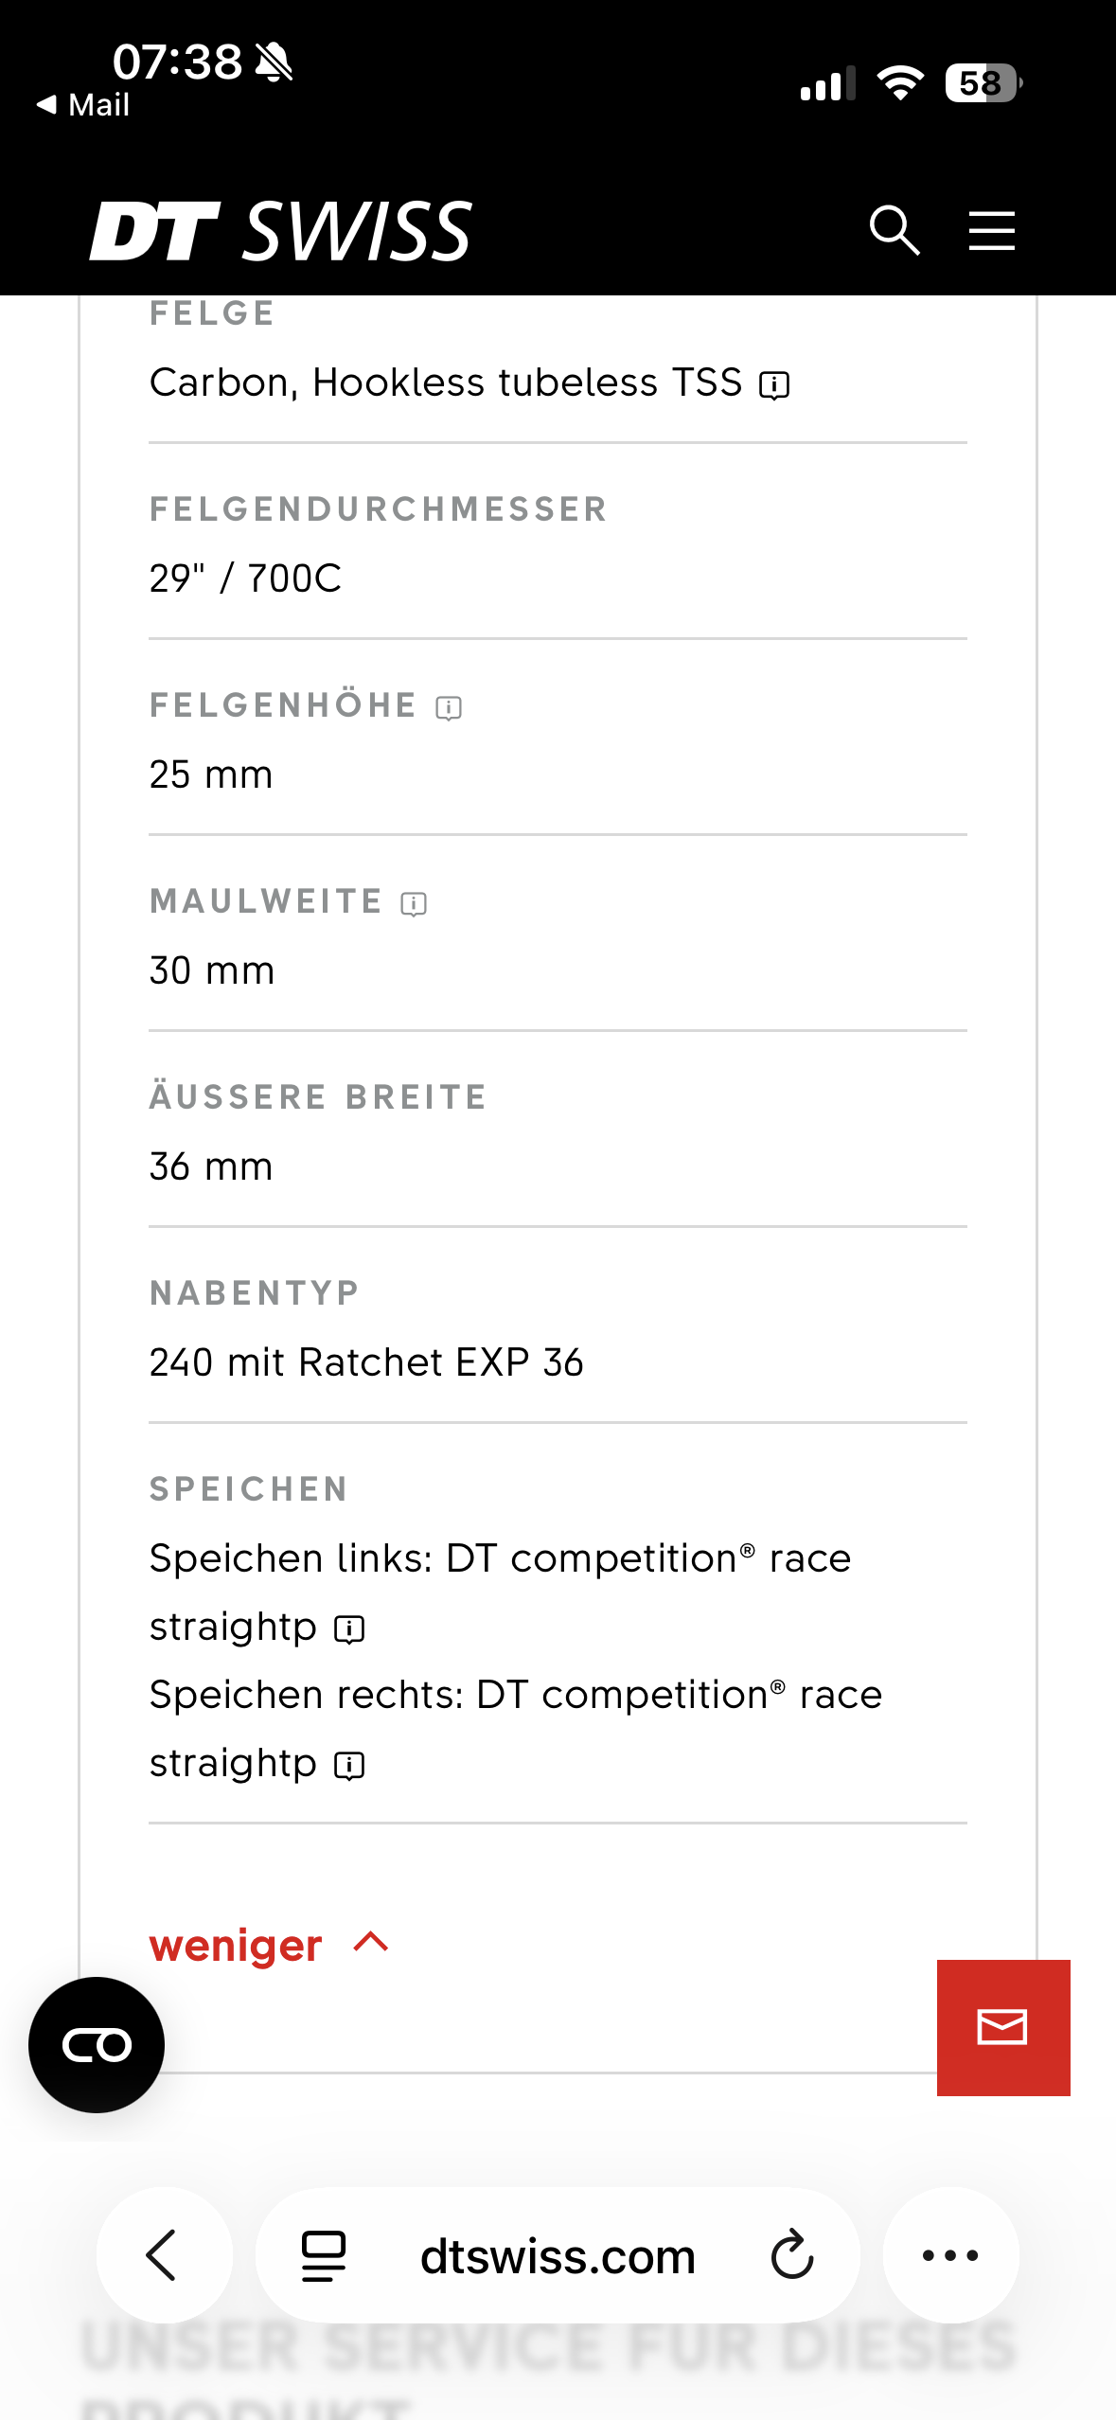
Task: Open the black round chat widget
Action: tap(97, 2045)
